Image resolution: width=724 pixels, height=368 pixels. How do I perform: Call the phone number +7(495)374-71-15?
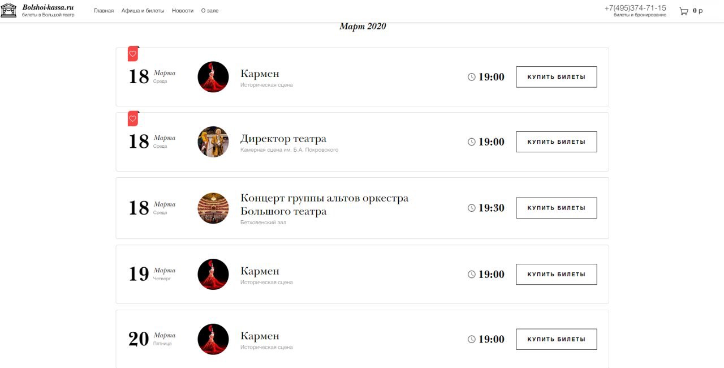[x=635, y=8]
